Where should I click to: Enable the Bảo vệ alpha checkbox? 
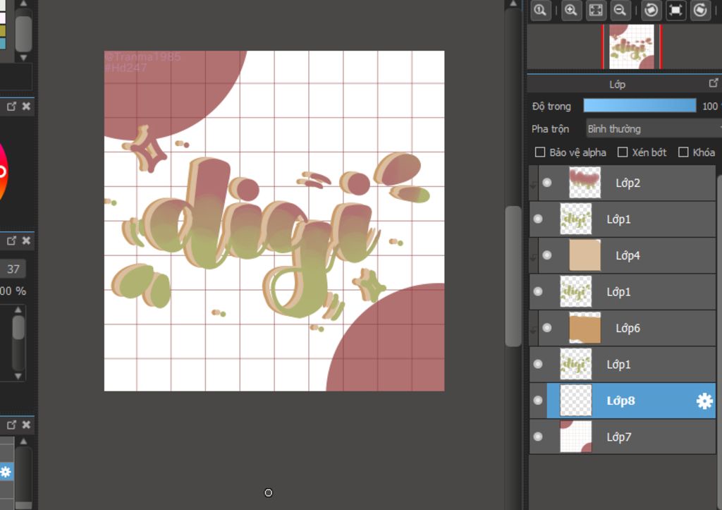(540, 152)
